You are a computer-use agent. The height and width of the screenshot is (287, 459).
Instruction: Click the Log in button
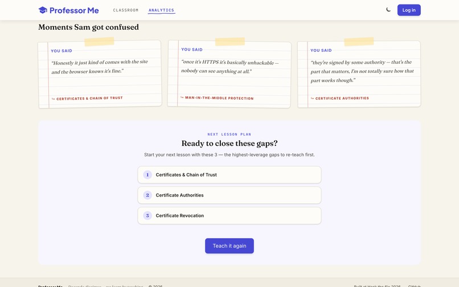(409, 10)
